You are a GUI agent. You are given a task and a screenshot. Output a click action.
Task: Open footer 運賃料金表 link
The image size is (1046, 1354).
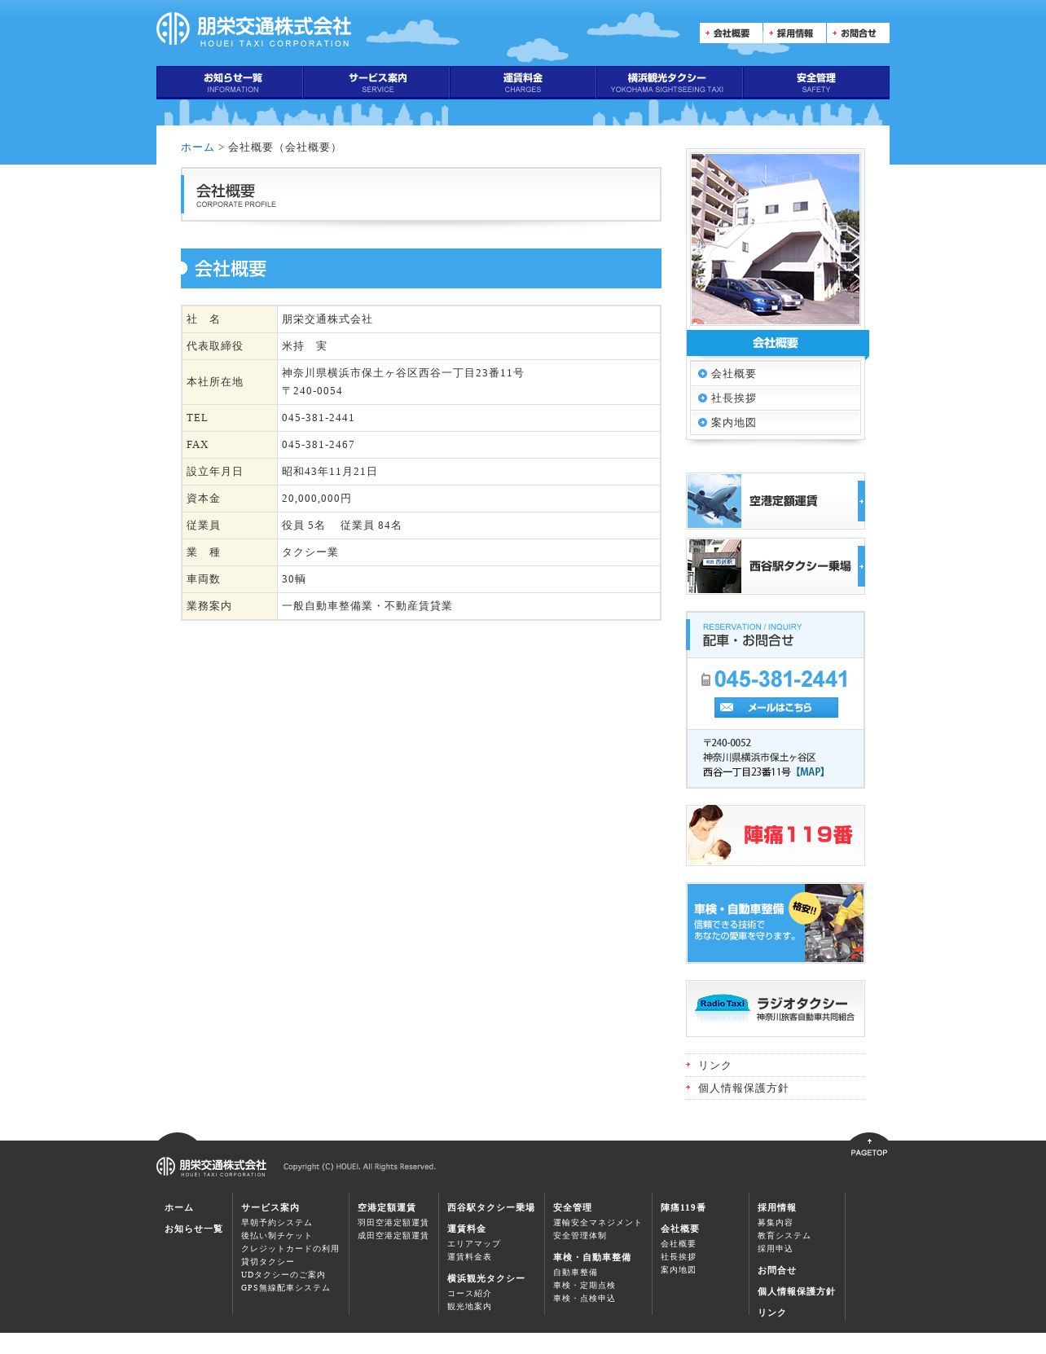469,1257
